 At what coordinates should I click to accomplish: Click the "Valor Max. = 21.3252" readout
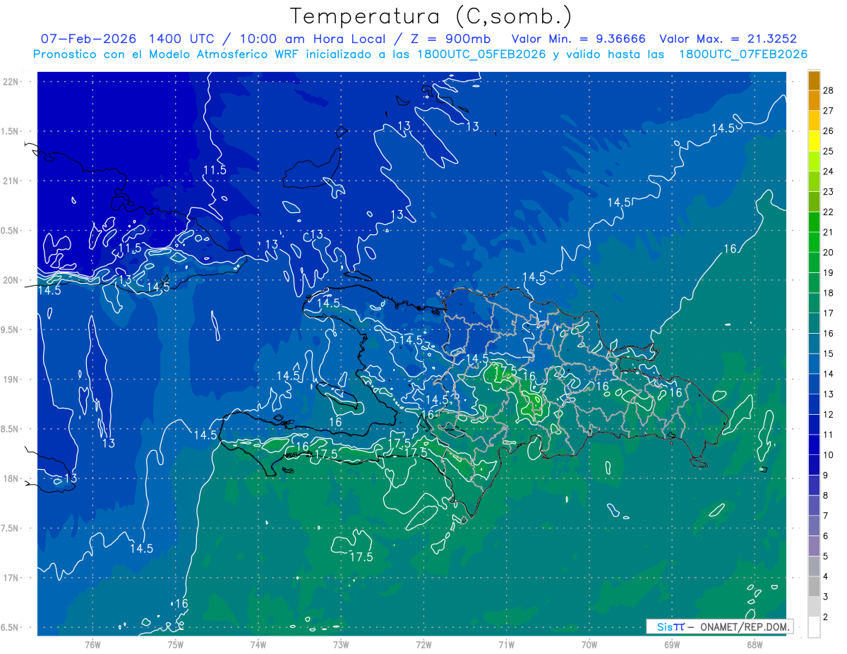728,39
